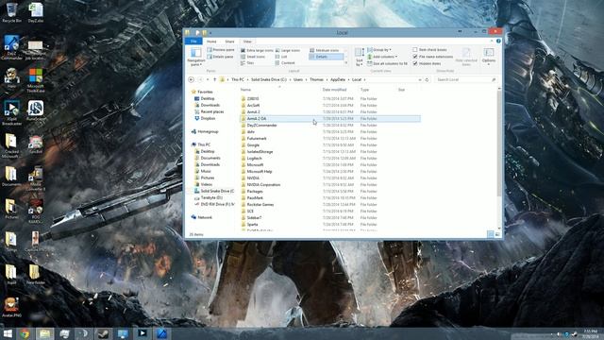The width and height of the screenshot is (604, 340).
Task: Select Dropbox in Favorites sidebar
Action: 205,118
